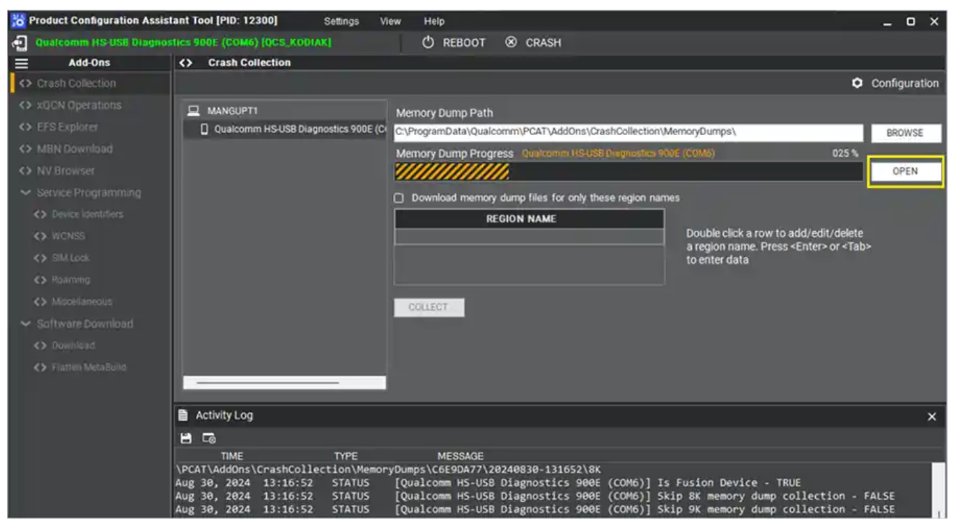Click the TYPE column header in Activity Log
This screenshot has width=958, height=527.
pos(346,456)
